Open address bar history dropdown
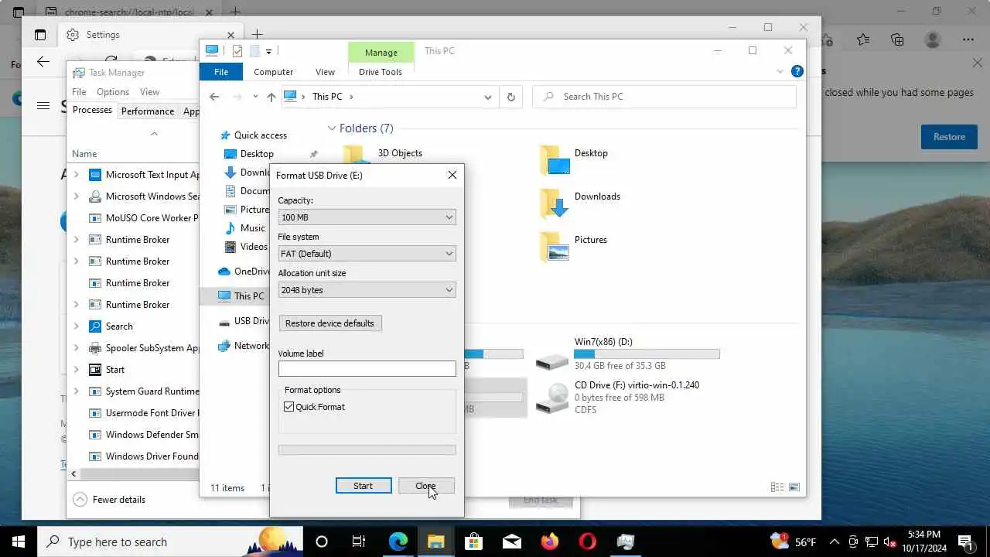The image size is (990, 557). pyautogui.click(x=487, y=97)
